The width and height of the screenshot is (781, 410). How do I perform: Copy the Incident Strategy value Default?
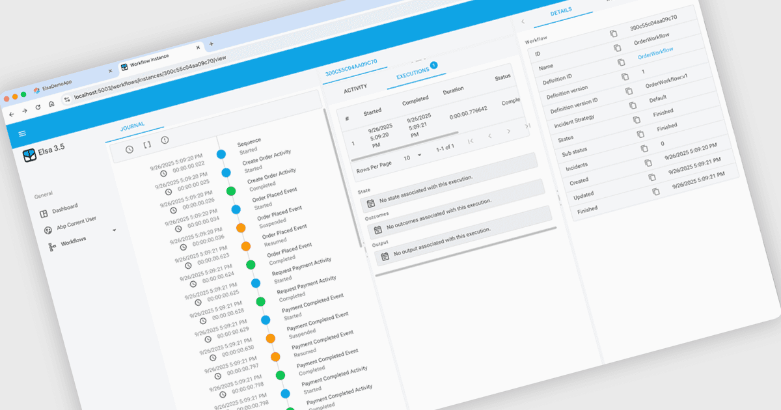[x=633, y=105]
